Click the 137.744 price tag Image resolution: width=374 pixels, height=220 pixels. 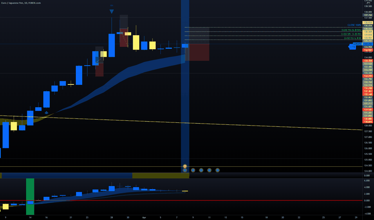tap(368, 15)
